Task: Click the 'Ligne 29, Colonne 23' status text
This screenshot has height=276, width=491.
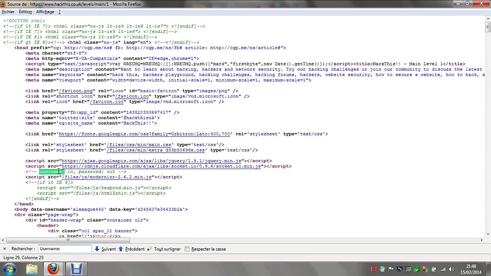Action: click(23, 258)
